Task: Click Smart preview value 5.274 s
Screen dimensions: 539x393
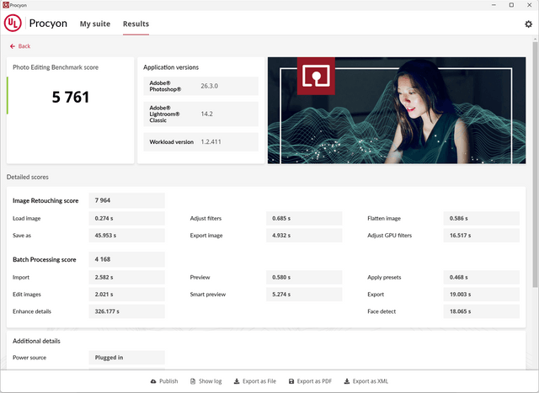Action: pyautogui.click(x=304, y=295)
